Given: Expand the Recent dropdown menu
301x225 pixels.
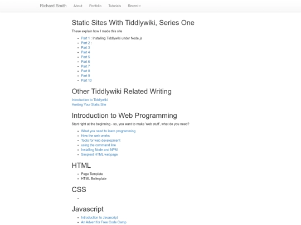Looking at the screenshot, I should click(134, 6).
